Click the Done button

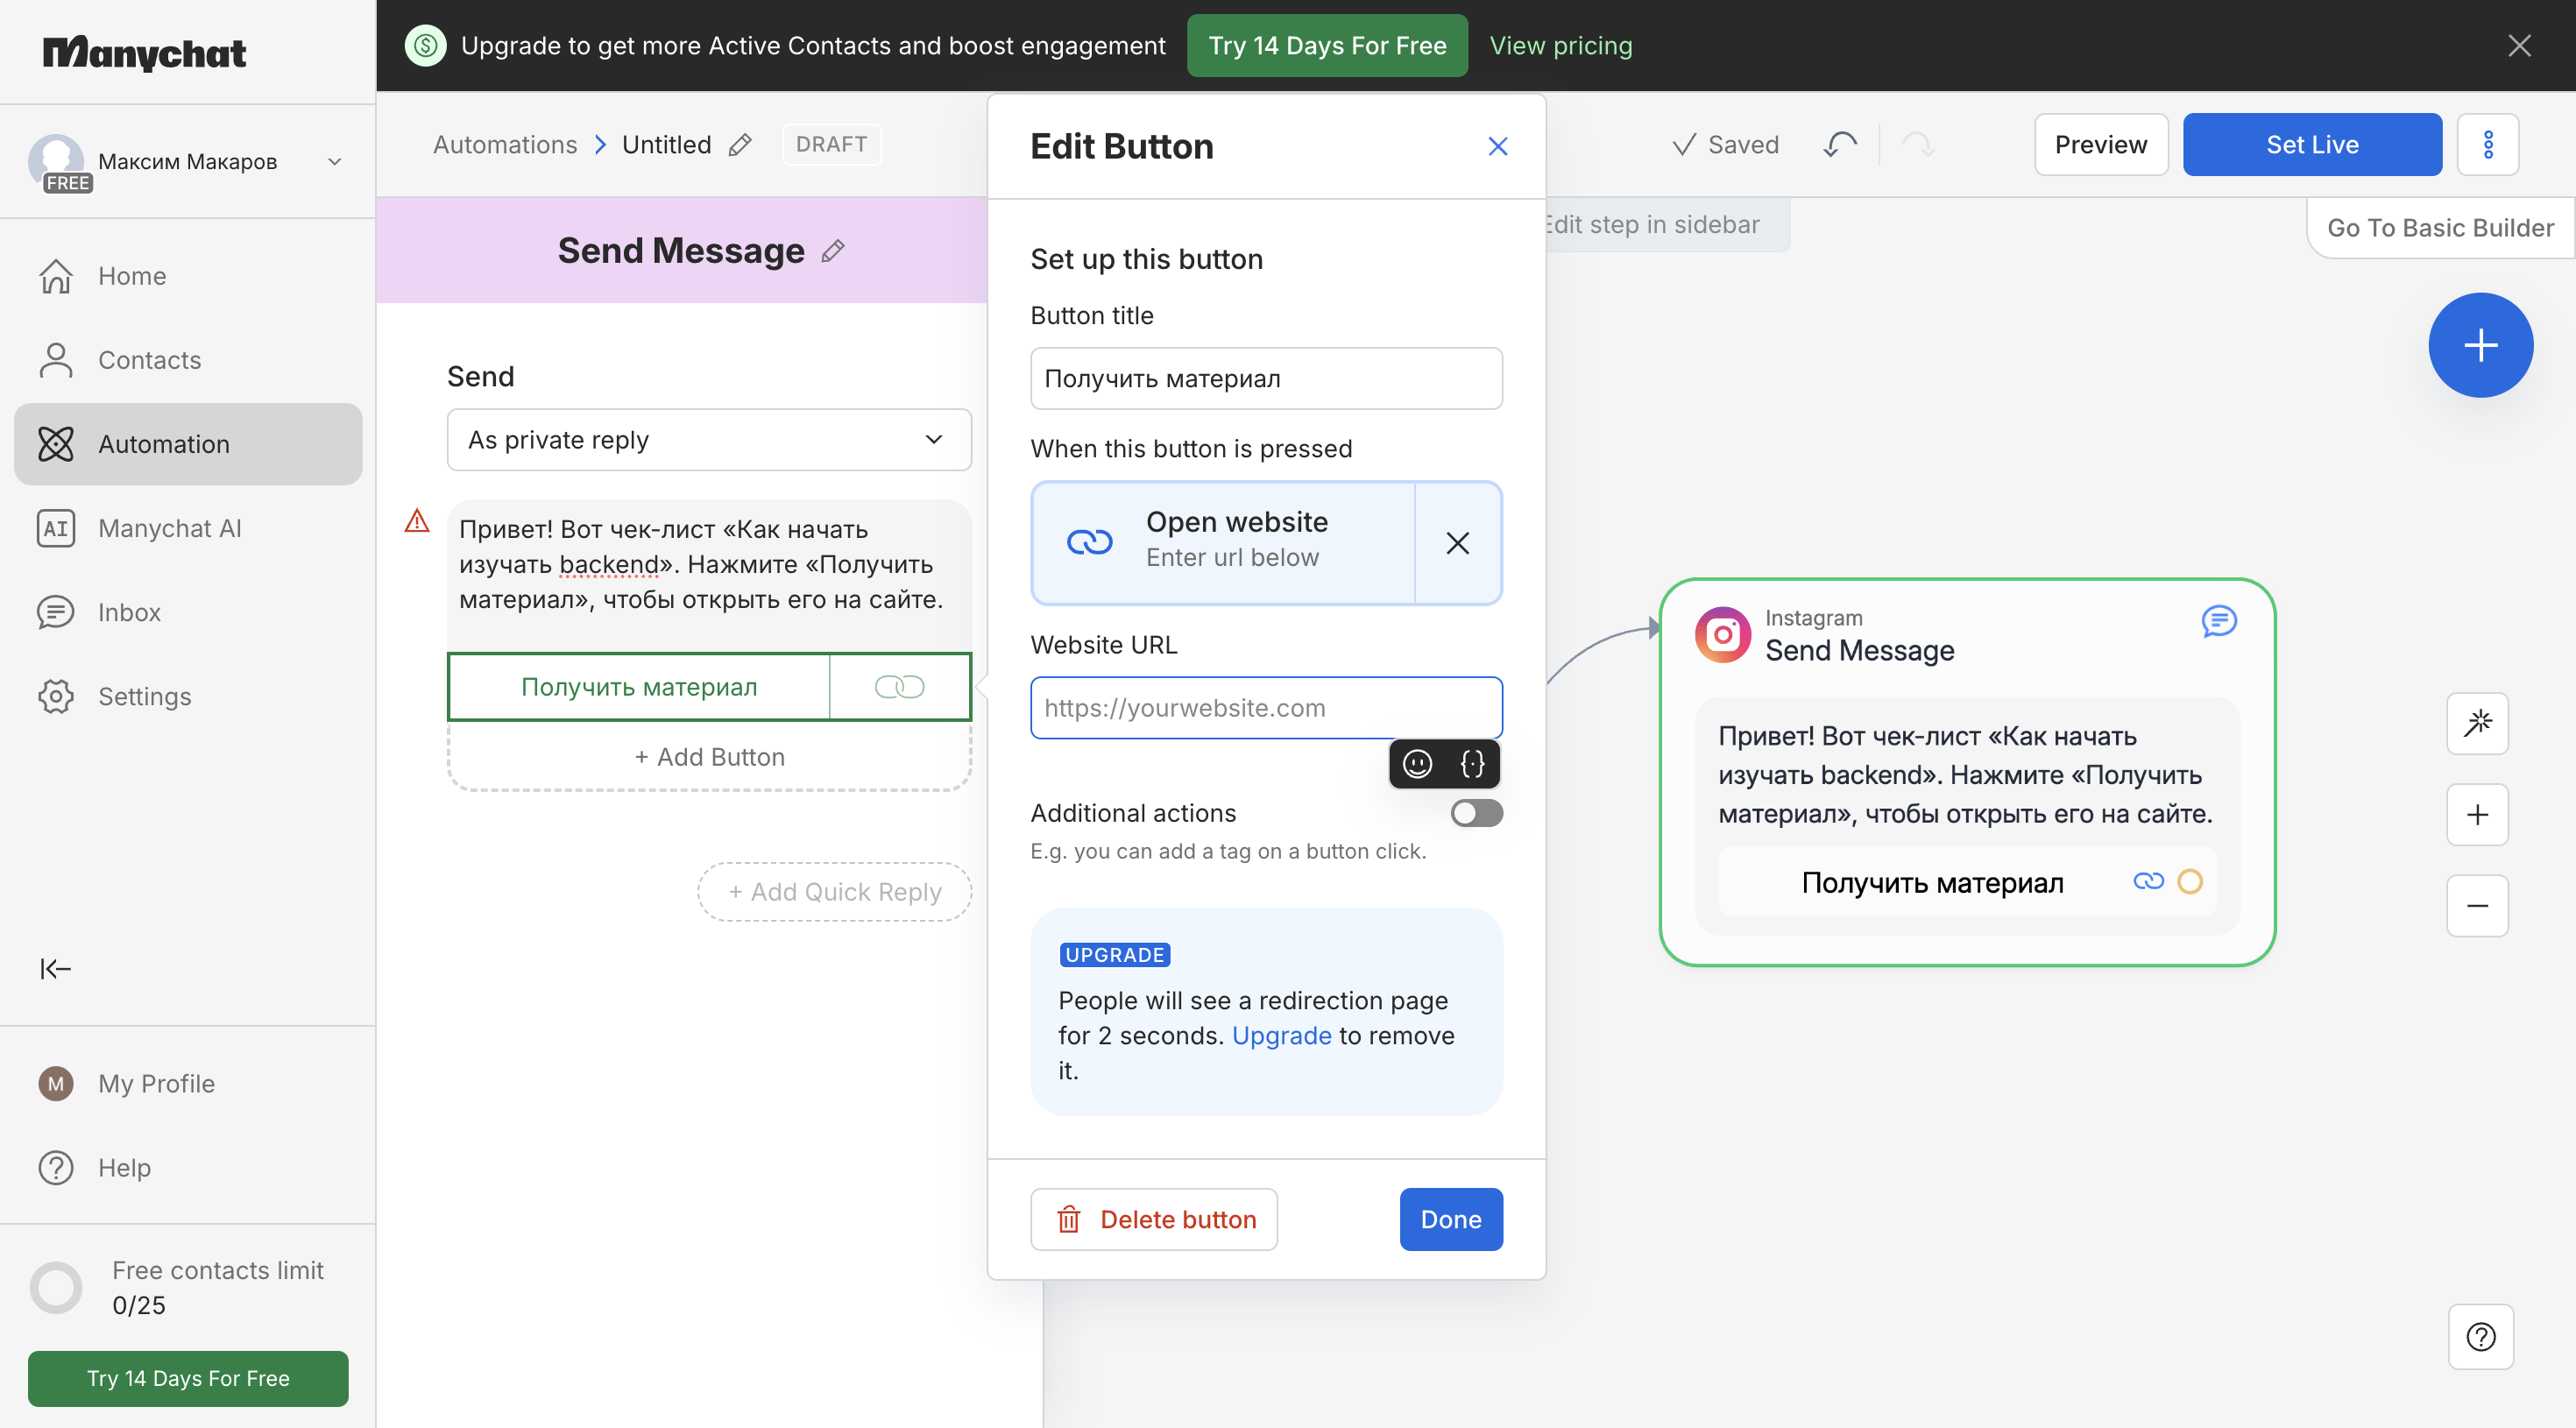[1450, 1218]
